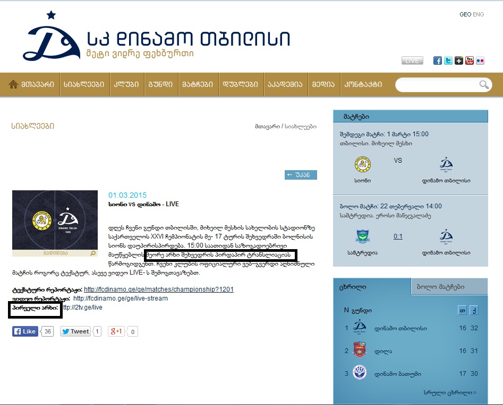Click the მთავარი home menu item
503x405 pixels.
(x=38, y=84)
